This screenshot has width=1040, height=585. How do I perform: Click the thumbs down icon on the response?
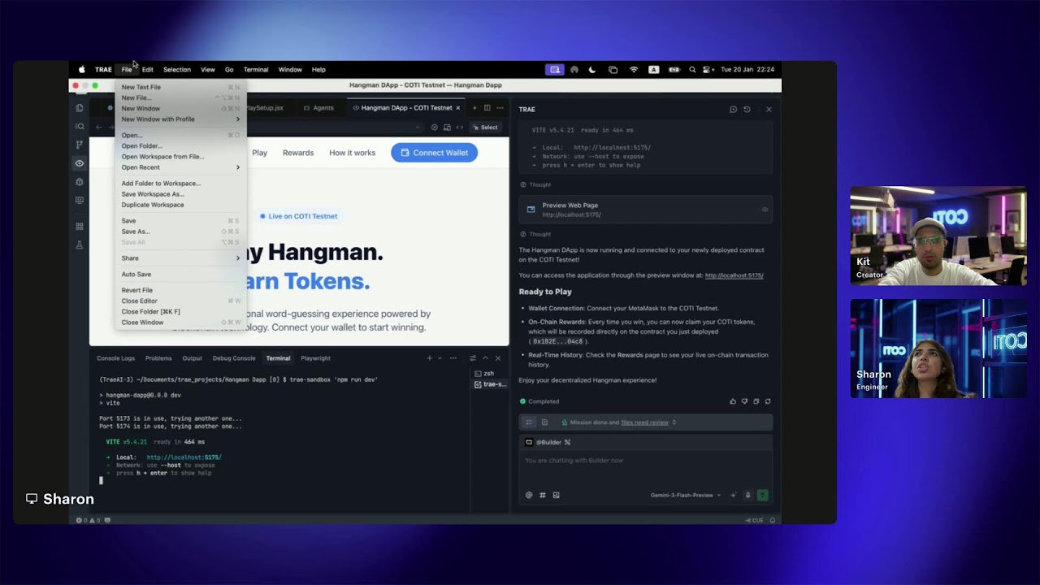[744, 401]
